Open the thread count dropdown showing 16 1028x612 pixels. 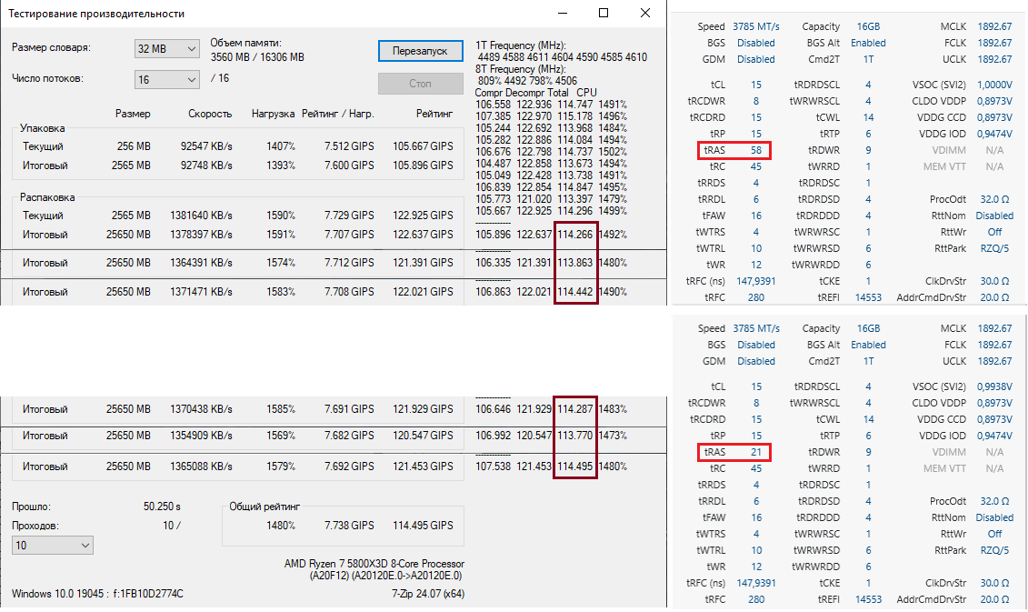167,79
